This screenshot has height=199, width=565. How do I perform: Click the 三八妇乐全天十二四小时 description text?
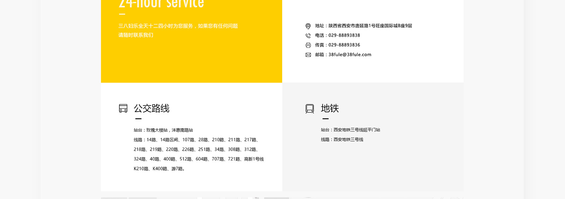click(178, 26)
